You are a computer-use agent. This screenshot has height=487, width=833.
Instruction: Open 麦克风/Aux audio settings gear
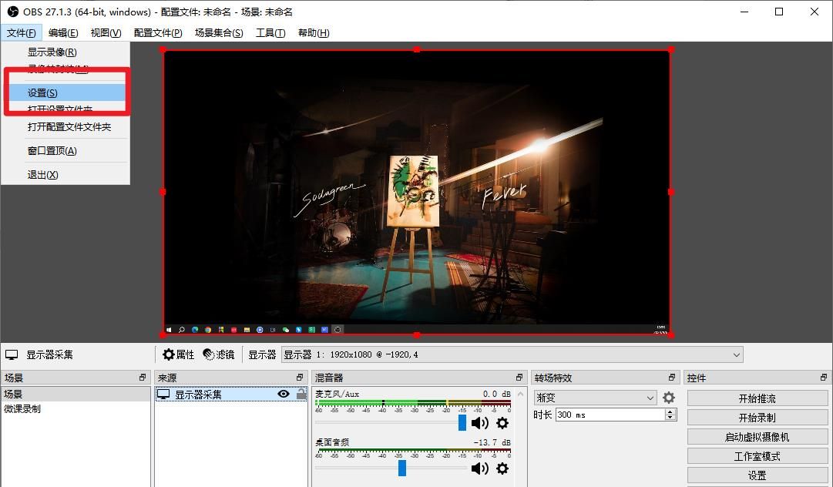502,423
